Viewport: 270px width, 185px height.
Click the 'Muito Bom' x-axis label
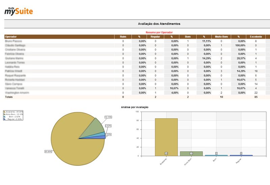[188, 162]
